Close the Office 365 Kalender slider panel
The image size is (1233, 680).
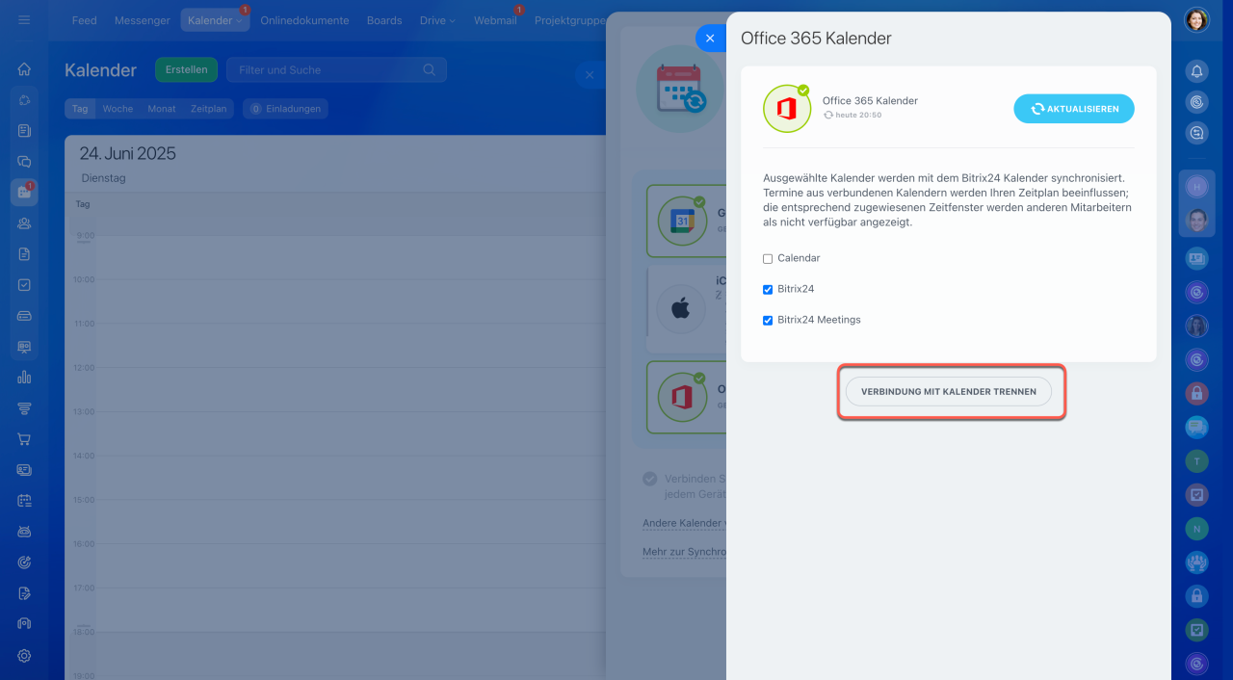[x=710, y=39]
